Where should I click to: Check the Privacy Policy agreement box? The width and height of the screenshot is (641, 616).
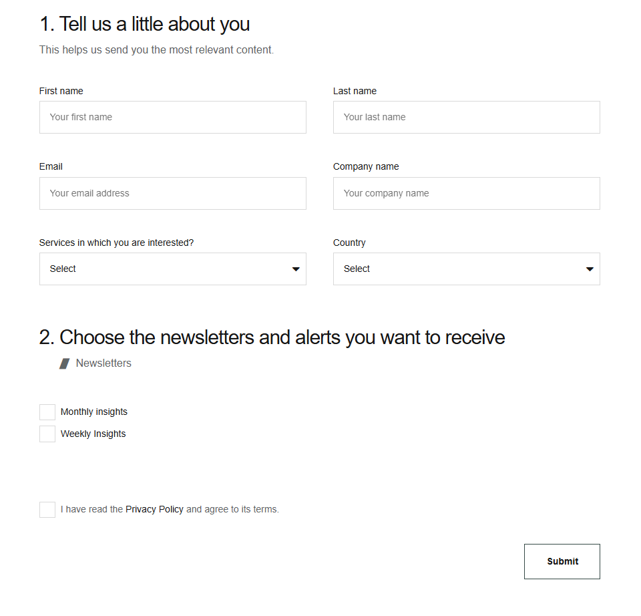[47, 510]
